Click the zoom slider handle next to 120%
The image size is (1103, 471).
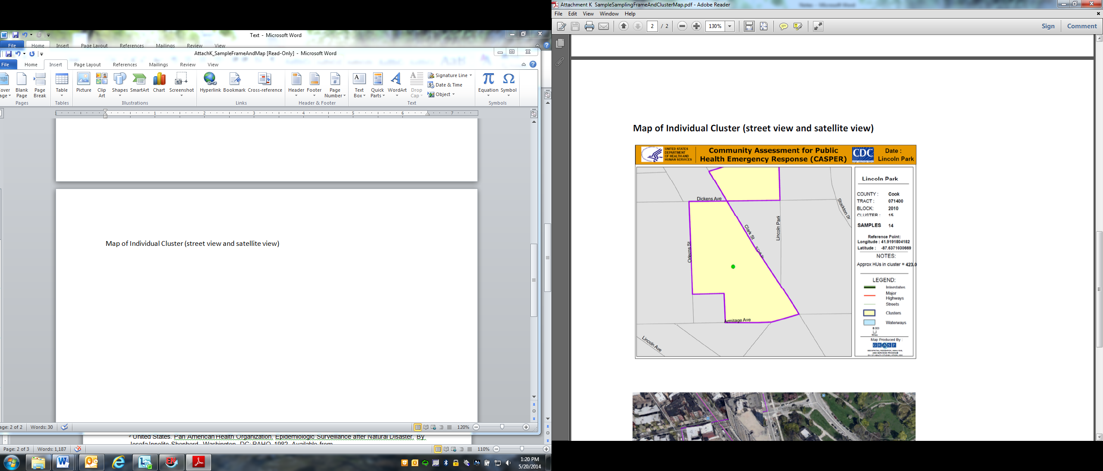point(502,427)
